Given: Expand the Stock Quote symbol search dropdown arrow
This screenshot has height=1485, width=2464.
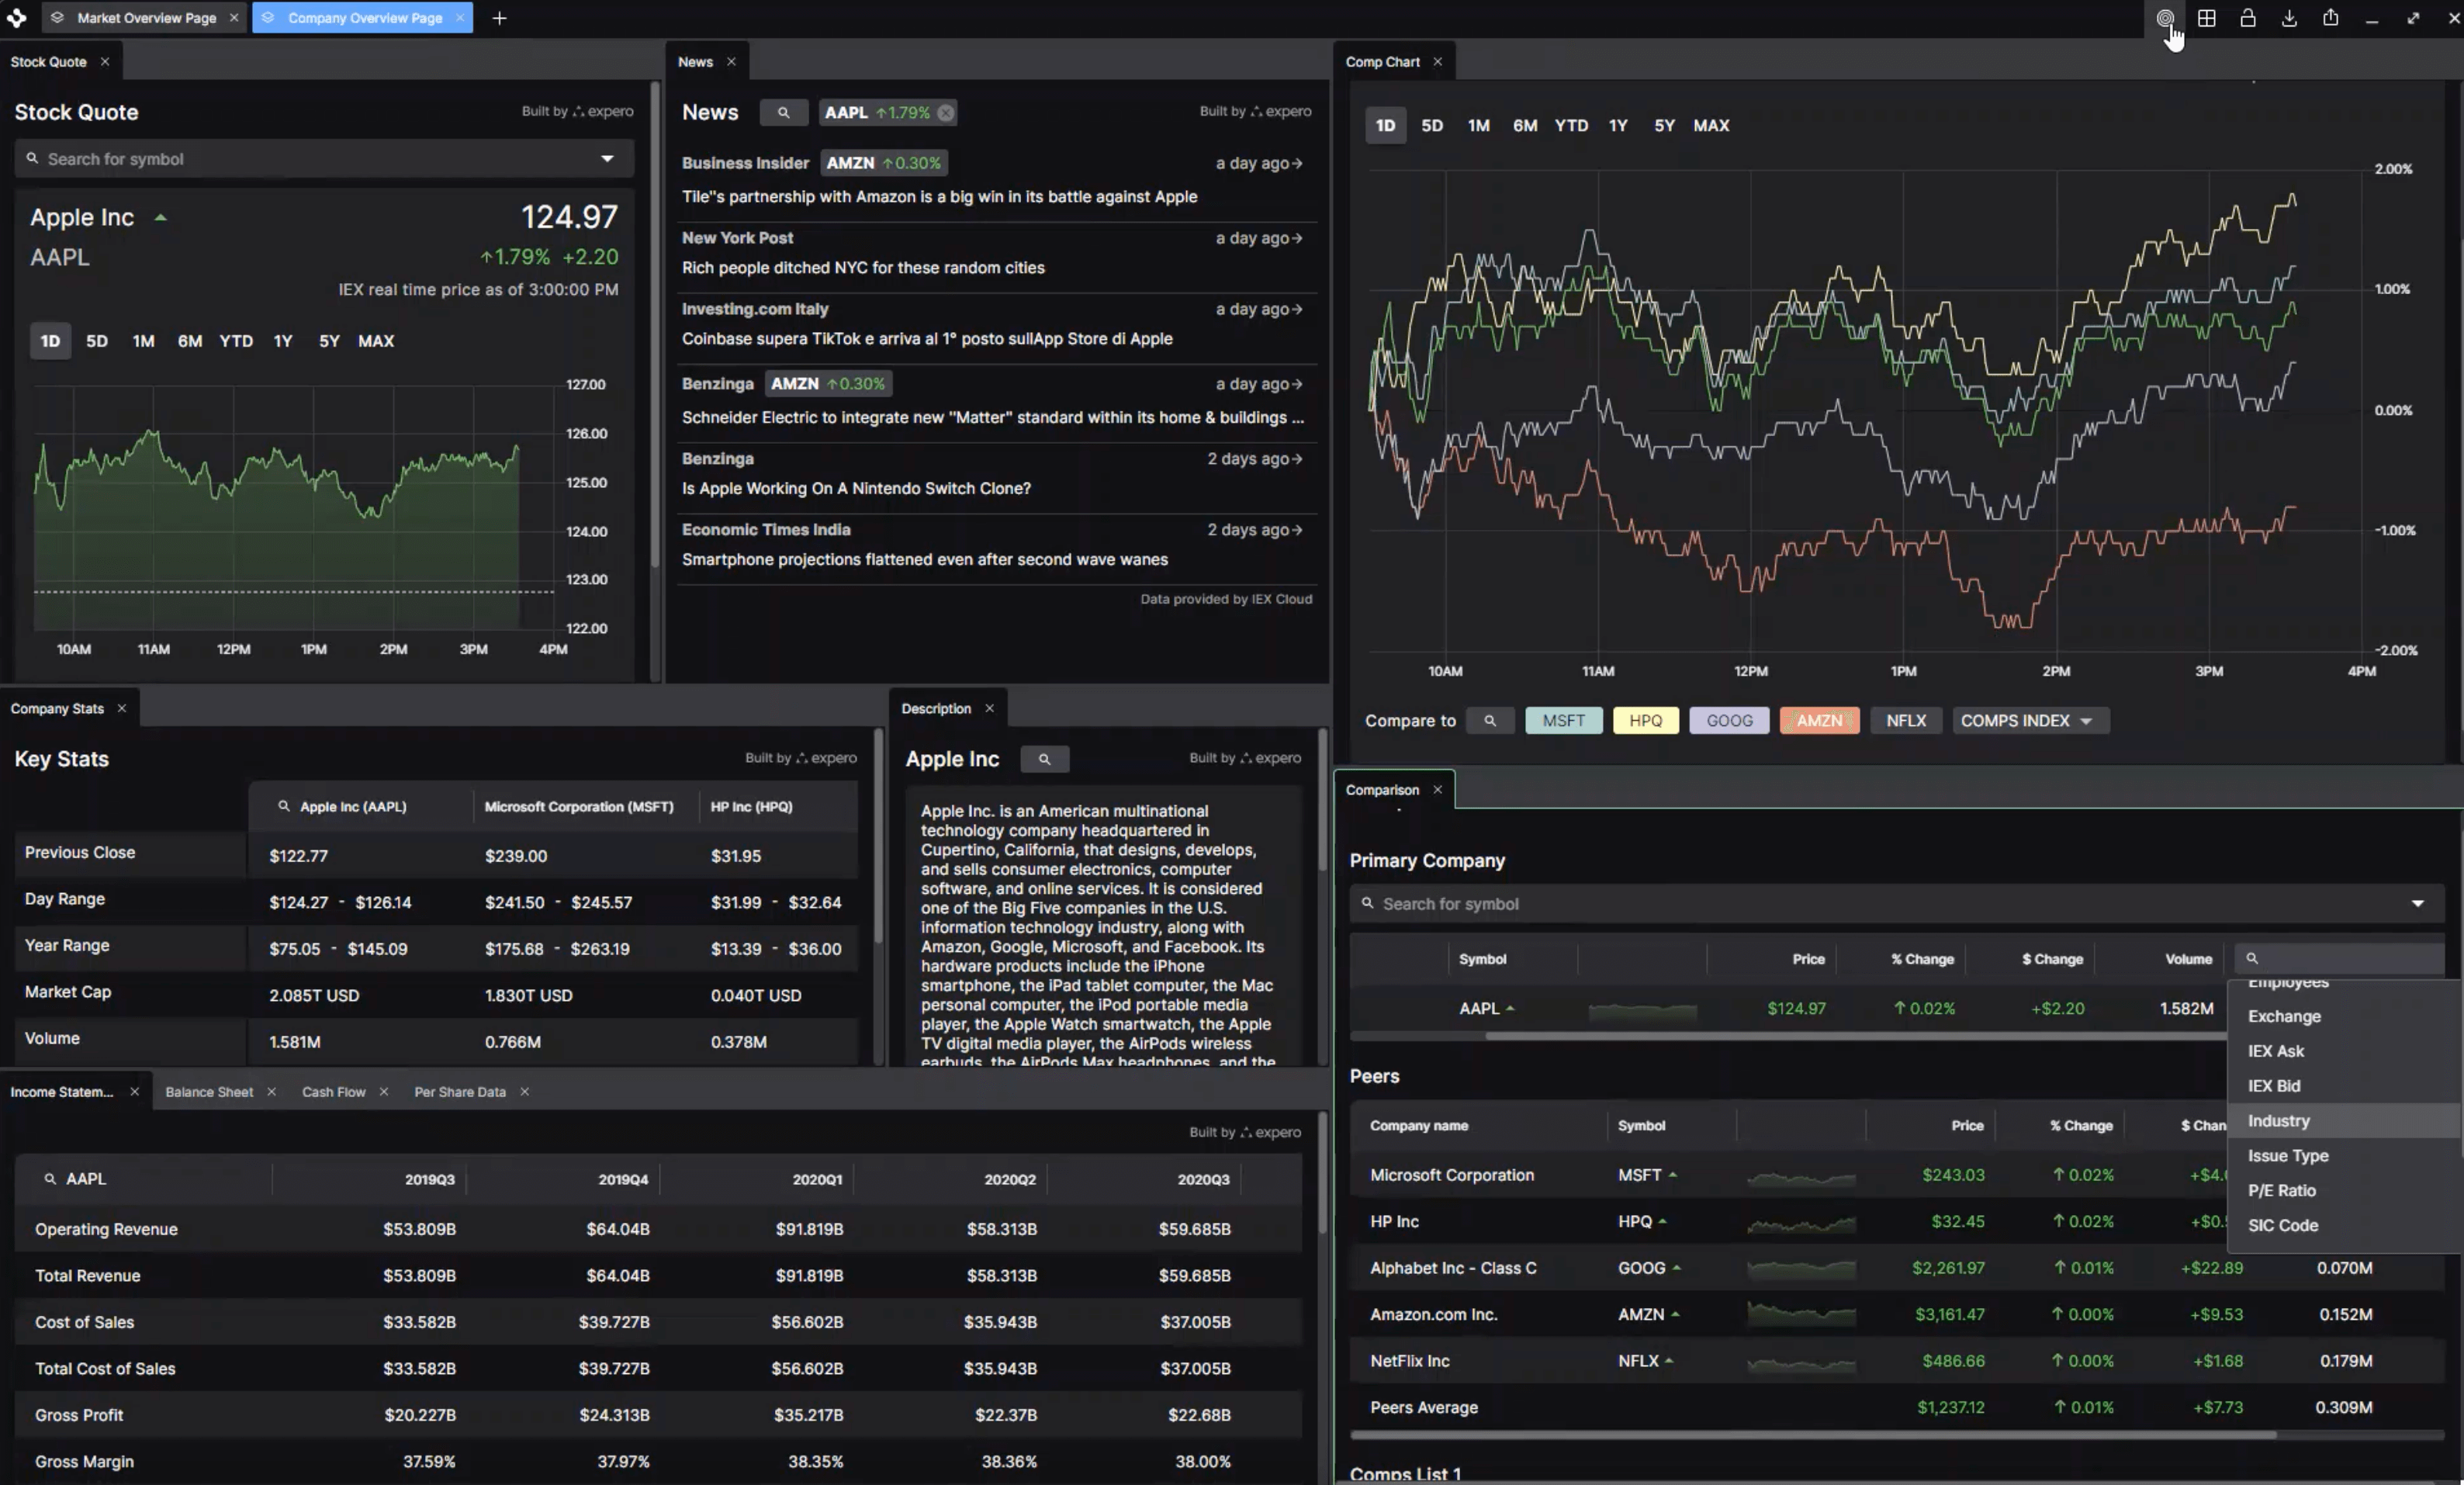Looking at the screenshot, I should pyautogui.click(x=607, y=159).
